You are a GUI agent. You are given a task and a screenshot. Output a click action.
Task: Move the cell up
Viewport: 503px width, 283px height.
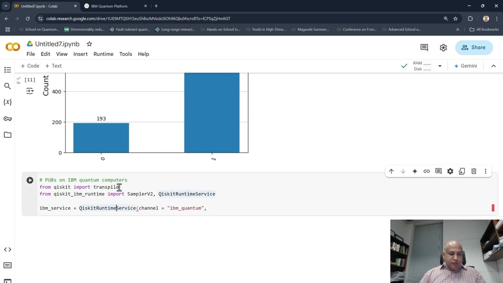click(x=391, y=171)
